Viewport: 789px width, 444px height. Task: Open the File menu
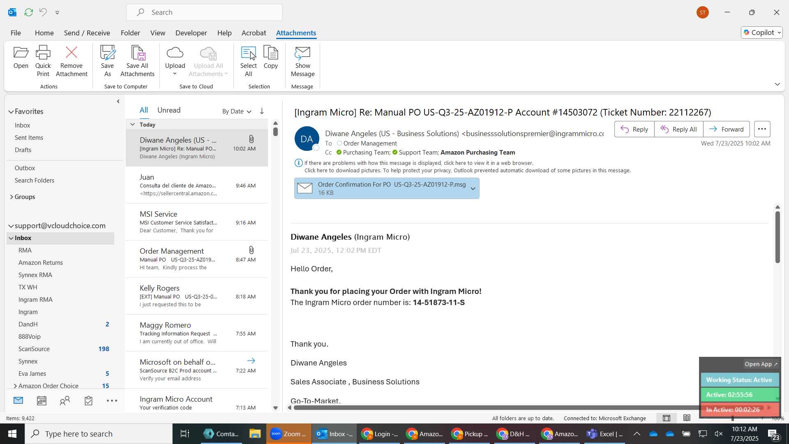pyautogui.click(x=16, y=33)
